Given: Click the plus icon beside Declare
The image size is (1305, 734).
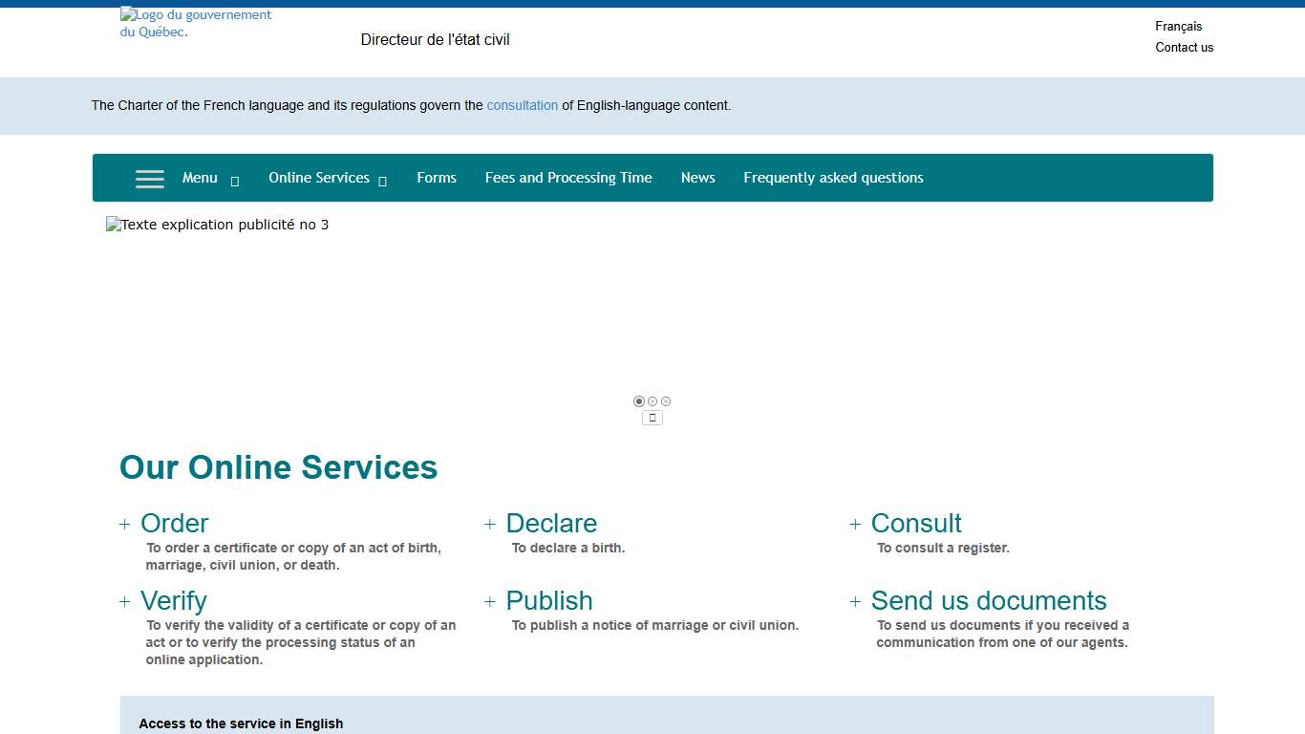Looking at the screenshot, I should pyautogui.click(x=490, y=525).
